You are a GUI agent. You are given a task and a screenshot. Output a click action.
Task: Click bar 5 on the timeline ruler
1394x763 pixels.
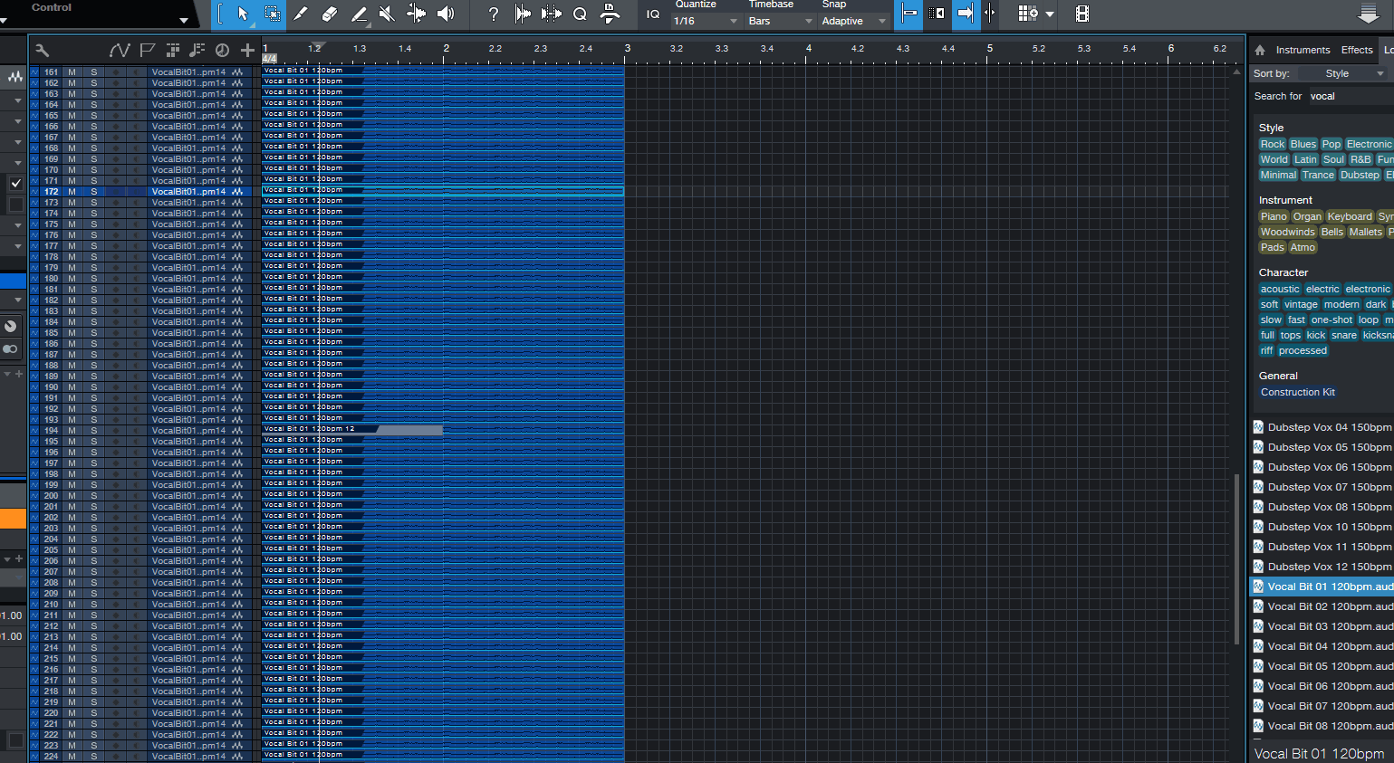click(x=989, y=49)
